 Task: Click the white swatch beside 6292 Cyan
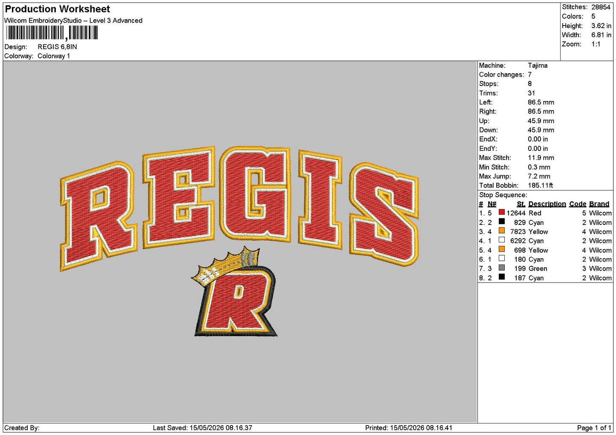[502, 240]
